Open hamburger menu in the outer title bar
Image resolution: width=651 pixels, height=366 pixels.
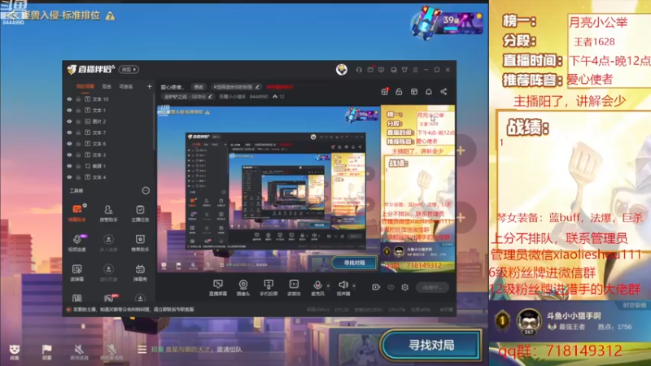415,70
